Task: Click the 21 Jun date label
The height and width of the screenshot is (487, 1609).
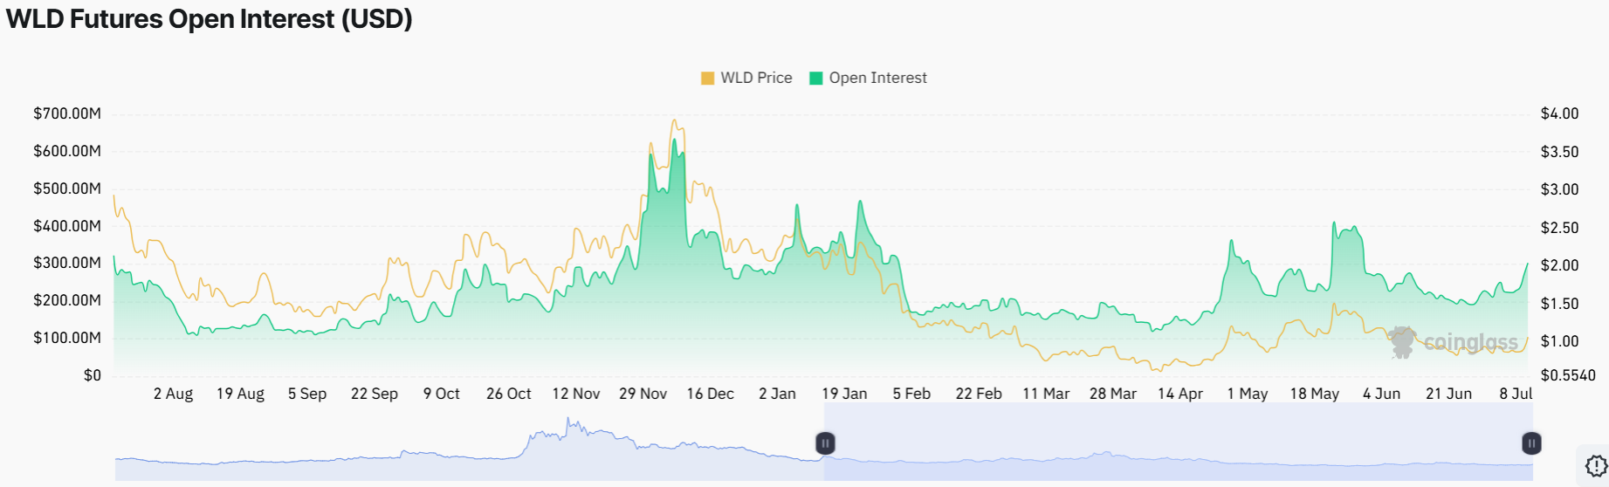Action: pyautogui.click(x=1449, y=394)
